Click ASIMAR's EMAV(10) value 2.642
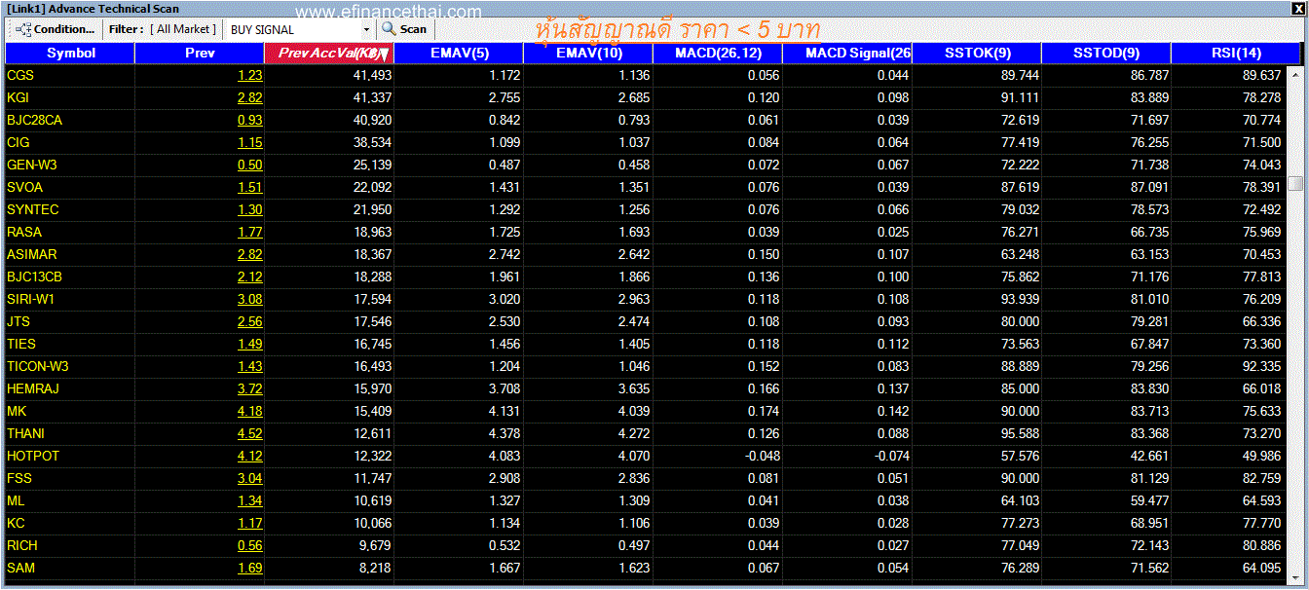 (634, 254)
